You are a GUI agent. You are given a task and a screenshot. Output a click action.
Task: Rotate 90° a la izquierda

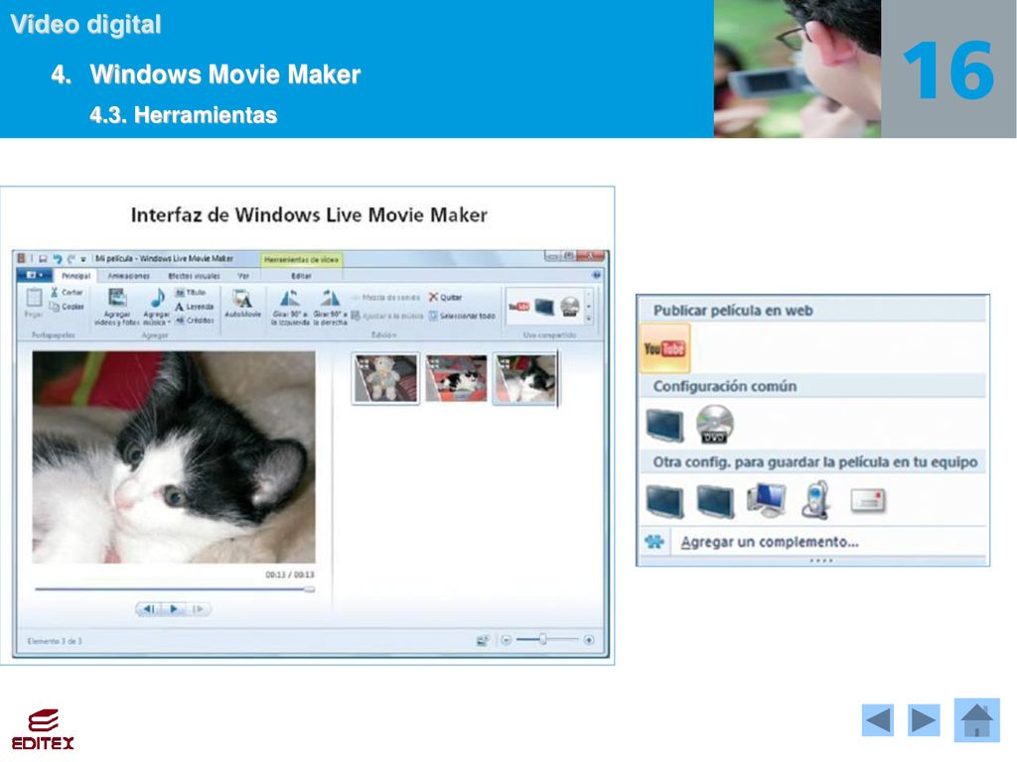pos(289,307)
